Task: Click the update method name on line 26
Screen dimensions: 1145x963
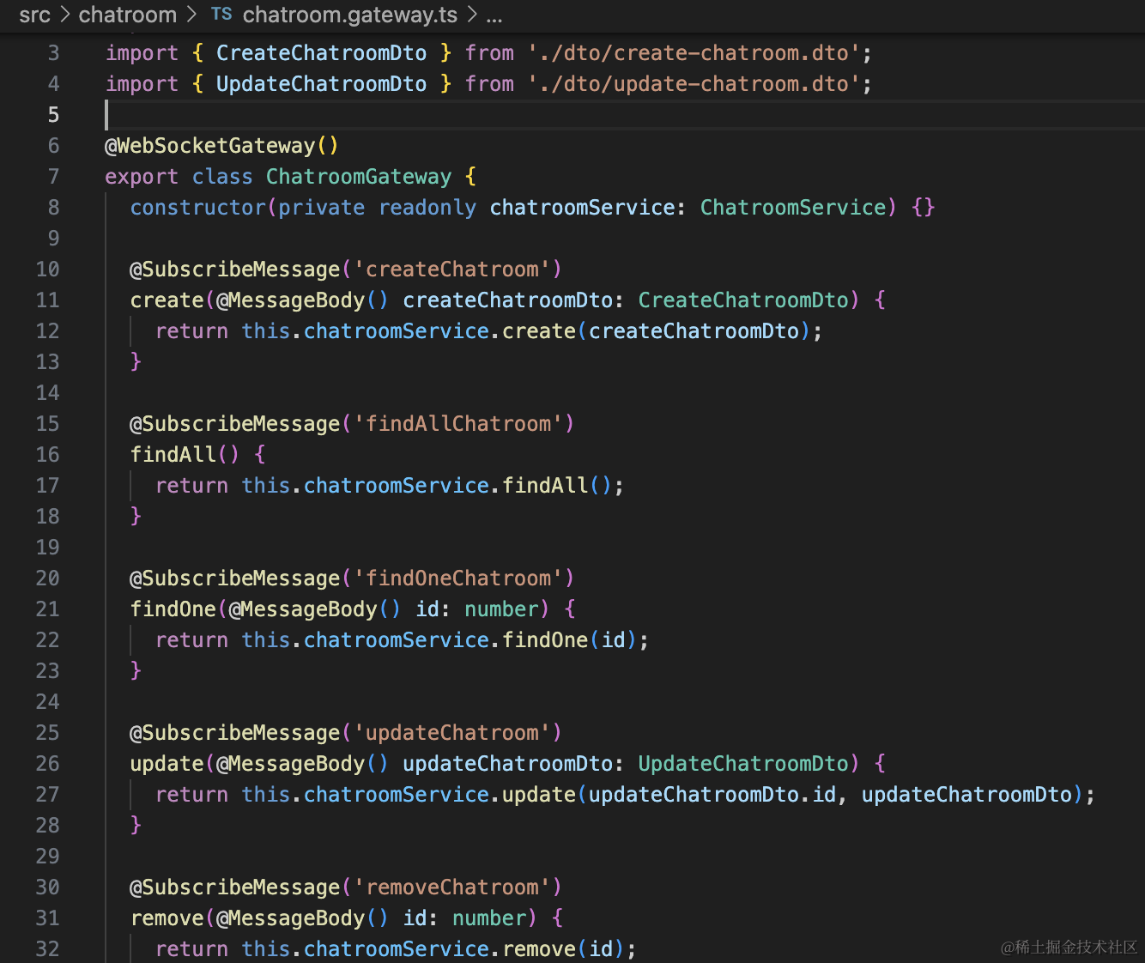Action: 167,764
